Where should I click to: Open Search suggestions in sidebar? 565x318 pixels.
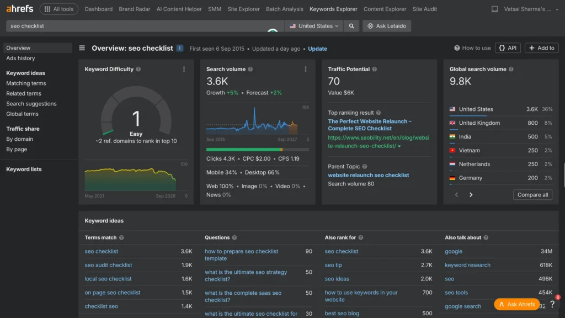[x=31, y=103]
